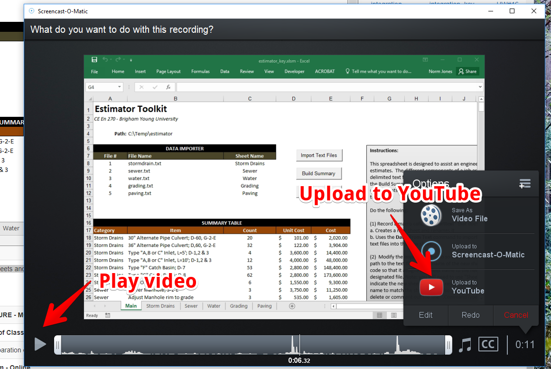
Task: Expand the Name Box dropdown showing G4
Action: click(x=120, y=87)
